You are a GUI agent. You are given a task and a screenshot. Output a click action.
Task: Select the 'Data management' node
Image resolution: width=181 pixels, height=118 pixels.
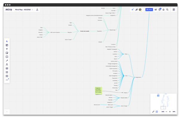tap(113, 76)
